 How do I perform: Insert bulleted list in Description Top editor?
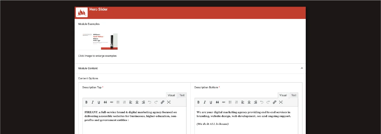(118, 102)
